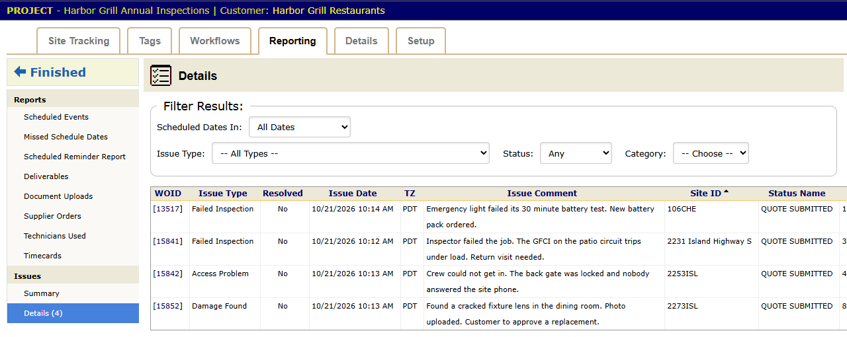Open the Details tab
847x337 pixels.
(x=361, y=41)
